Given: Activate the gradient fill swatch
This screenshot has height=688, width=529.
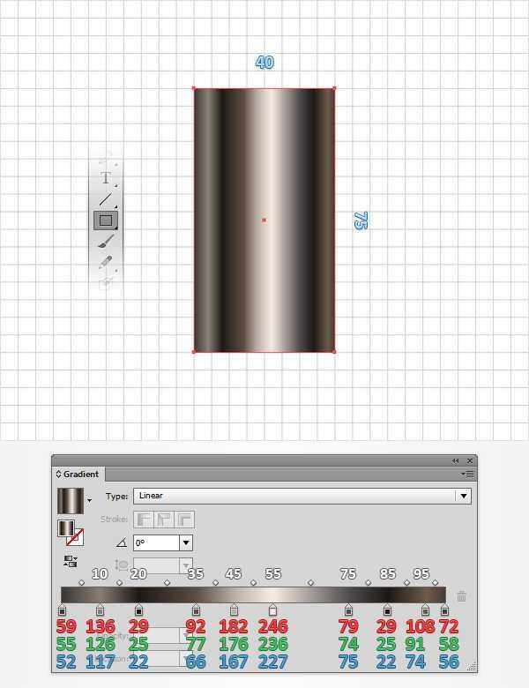Looking at the screenshot, I should (x=66, y=528).
